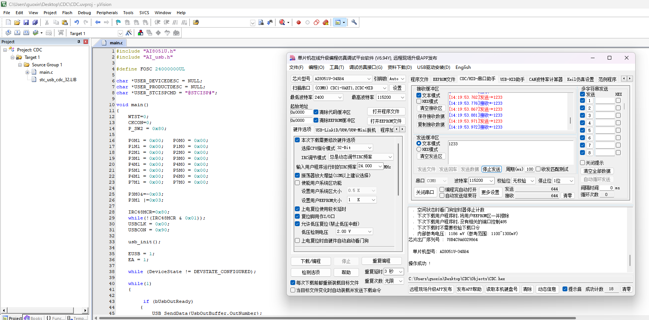
Task: Open 资料下载(D) menu
Action: (x=400, y=67)
